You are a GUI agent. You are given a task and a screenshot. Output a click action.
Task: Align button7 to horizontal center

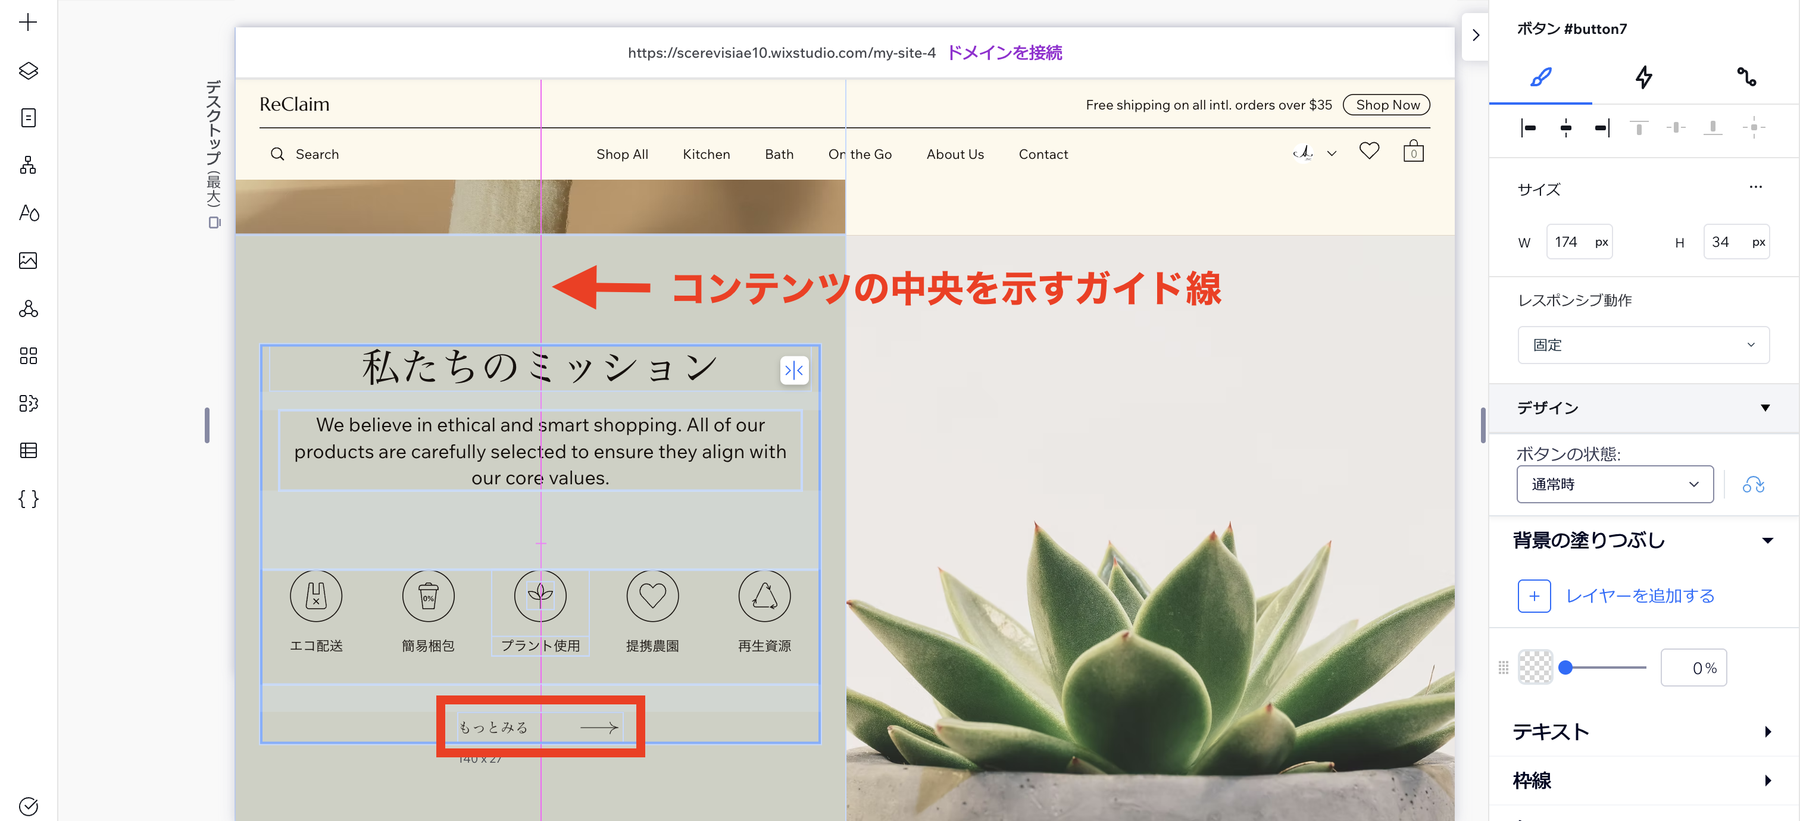[1565, 128]
